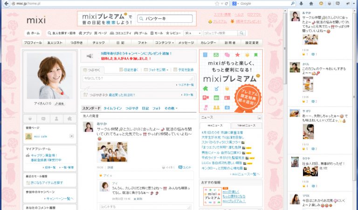The image size is (358, 210).
Task: Click 日記を書く with notebook icon
Action: tap(129, 70)
